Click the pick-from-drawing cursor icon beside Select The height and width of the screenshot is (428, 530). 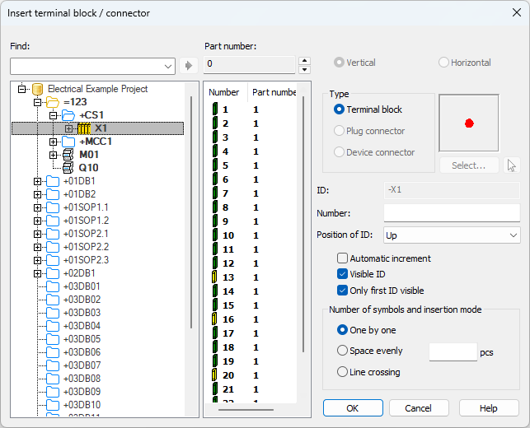[x=512, y=165]
